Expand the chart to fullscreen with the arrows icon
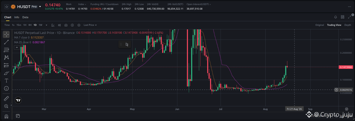 [x=350, y=17]
